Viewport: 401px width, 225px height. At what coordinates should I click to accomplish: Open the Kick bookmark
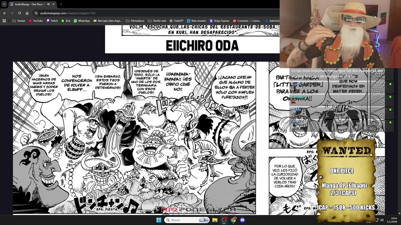pos(66,21)
